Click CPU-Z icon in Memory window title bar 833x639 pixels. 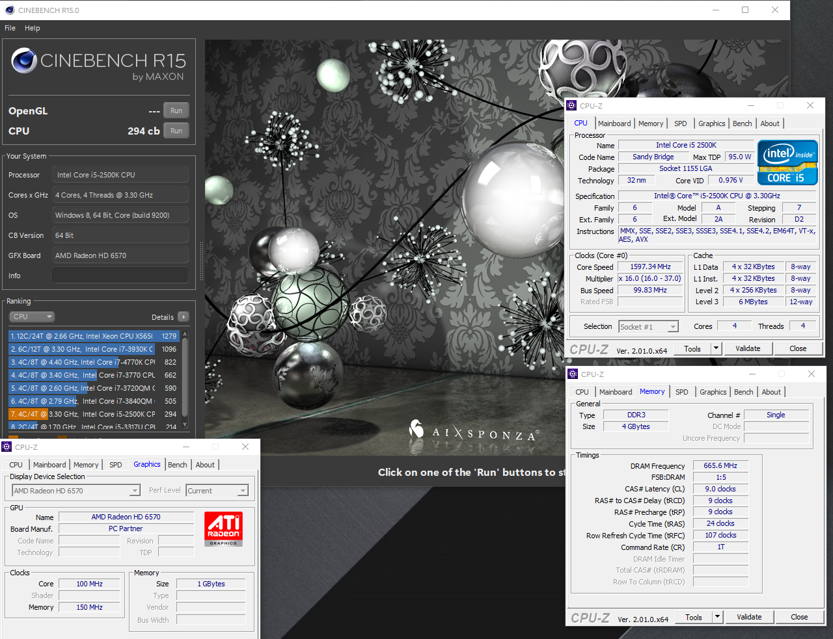[x=573, y=374]
